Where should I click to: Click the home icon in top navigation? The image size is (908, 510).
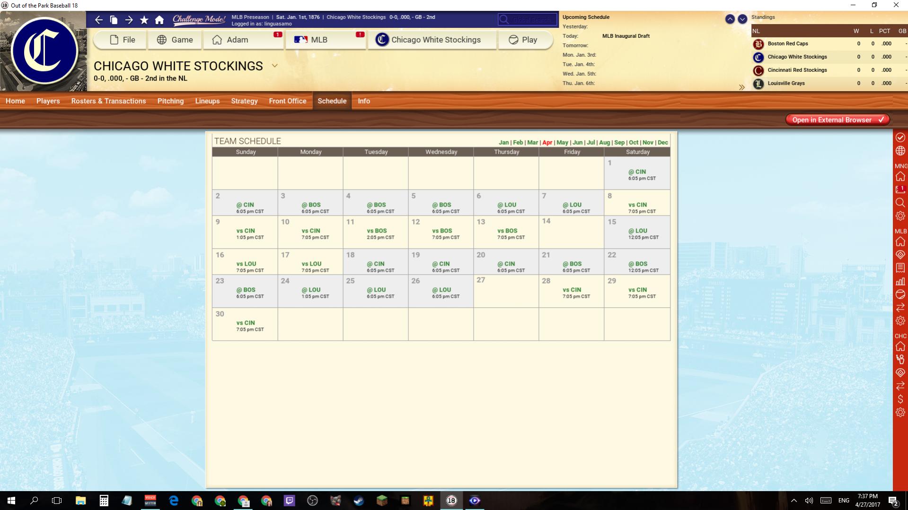(159, 20)
